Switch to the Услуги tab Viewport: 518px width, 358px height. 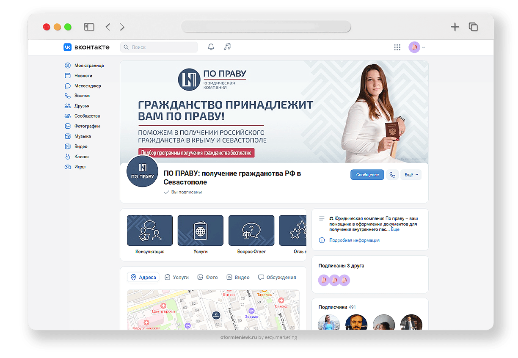click(176, 277)
